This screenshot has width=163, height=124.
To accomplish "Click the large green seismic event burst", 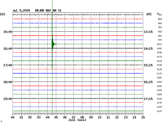I will 53,44.
